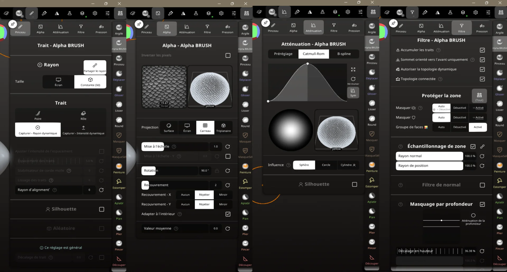Enable the Filtre de normal checkbox
The image size is (507, 272).
tap(482, 185)
